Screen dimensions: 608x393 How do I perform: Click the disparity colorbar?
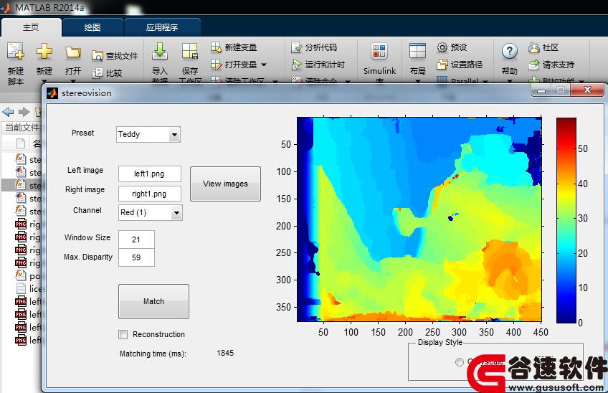pos(566,220)
